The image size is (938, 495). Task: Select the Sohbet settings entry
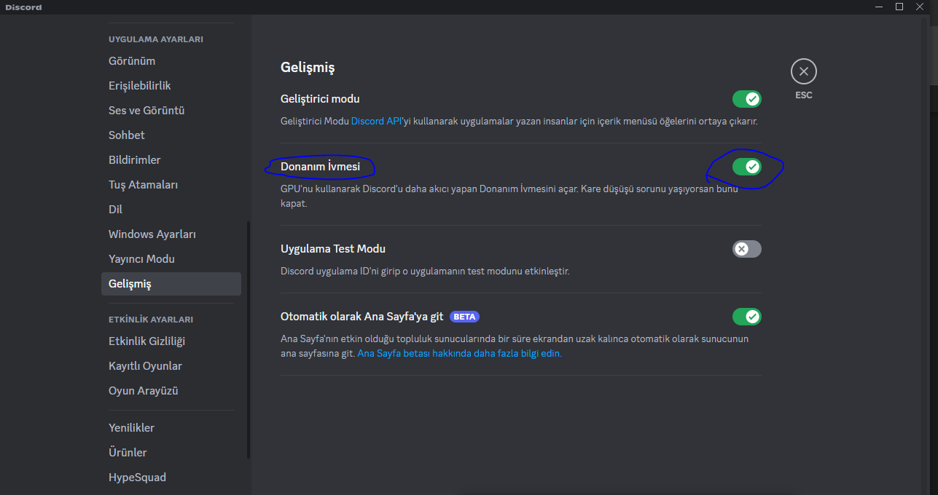(x=171, y=135)
